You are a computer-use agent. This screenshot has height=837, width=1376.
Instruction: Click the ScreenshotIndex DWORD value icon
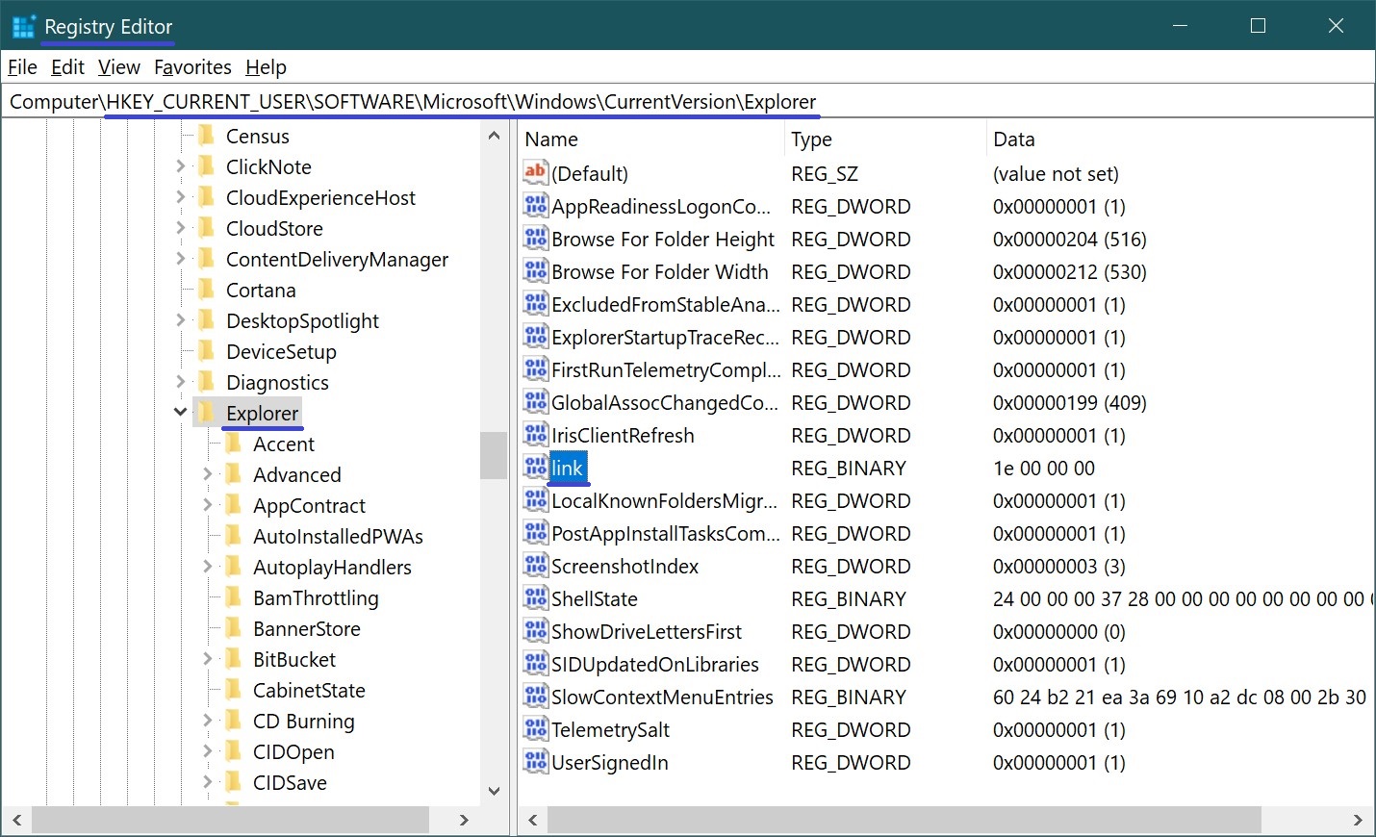[x=535, y=566]
